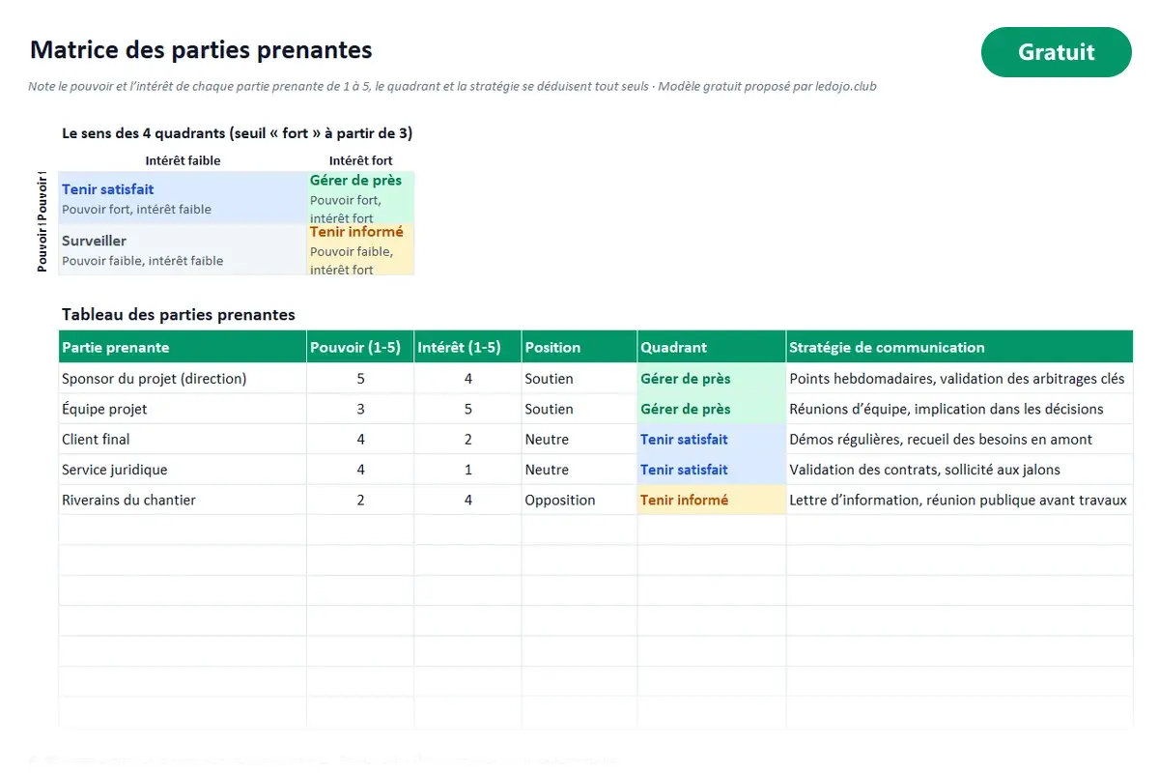Select the 'Service juridique' cell
Image resolution: width=1159 pixels, height=773 pixels.
pyautogui.click(x=183, y=470)
